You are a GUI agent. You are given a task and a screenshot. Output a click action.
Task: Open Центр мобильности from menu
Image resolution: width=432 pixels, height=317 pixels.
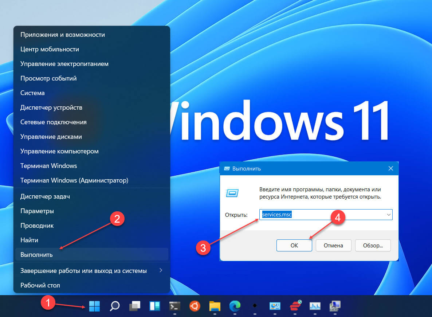pyautogui.click(x=91, y=49)
